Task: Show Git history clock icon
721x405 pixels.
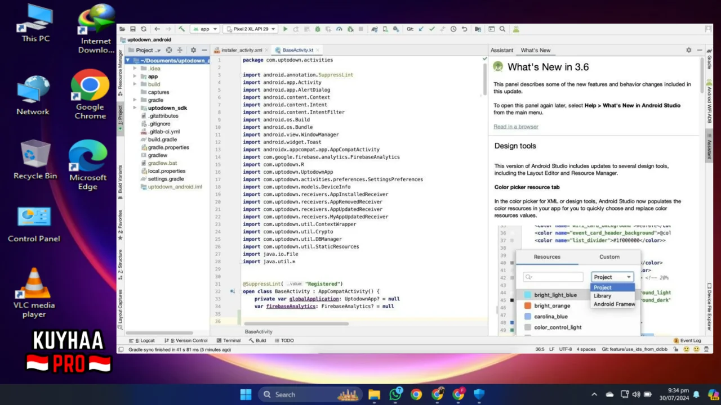Action: point(453,29)
